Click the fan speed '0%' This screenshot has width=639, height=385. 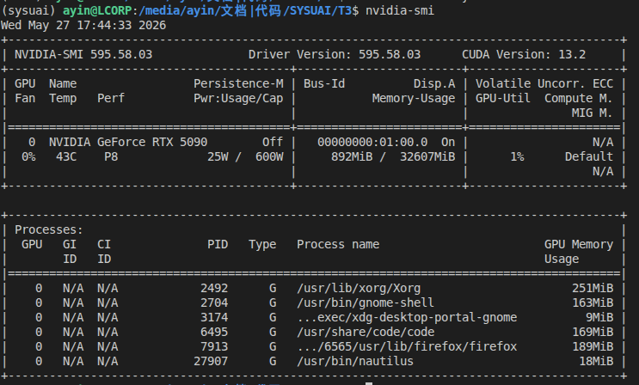coord(28,157)
